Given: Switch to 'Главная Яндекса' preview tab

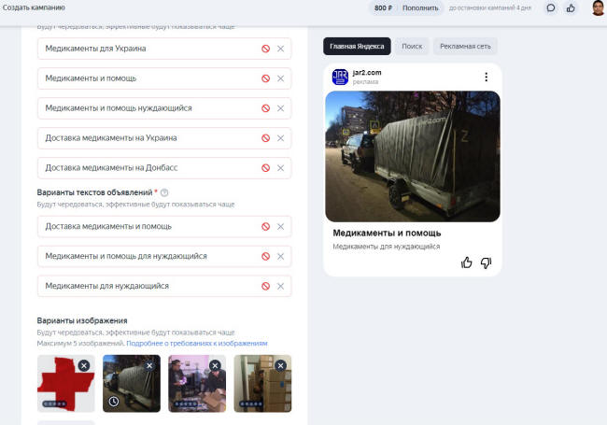Looking at the screenshot, I should (x=357, y=46).
